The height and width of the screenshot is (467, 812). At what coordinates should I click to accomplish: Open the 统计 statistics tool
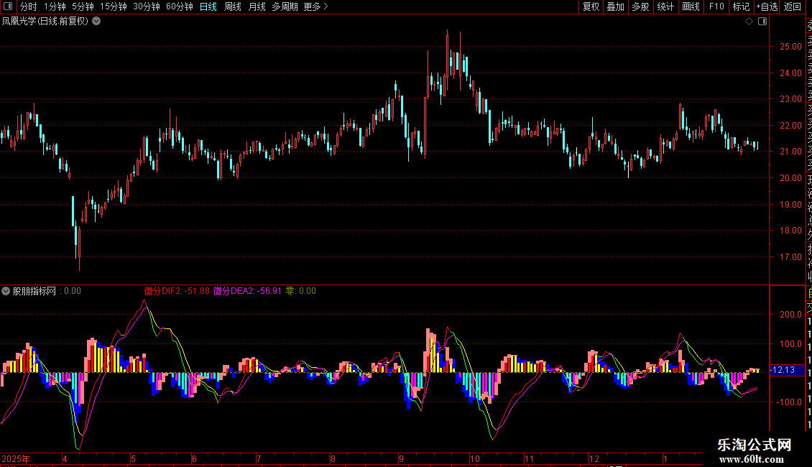click(x=665, y=6)
